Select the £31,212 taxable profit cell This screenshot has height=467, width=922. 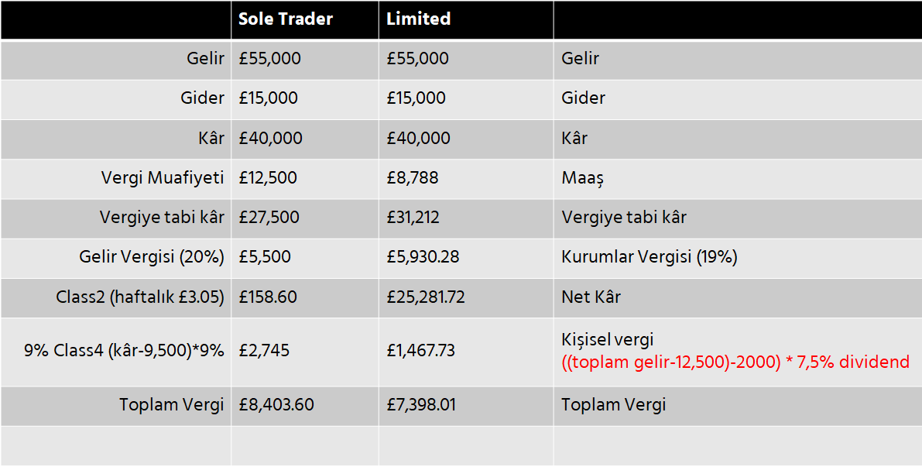pyautogui.click(x=413, y=218)
